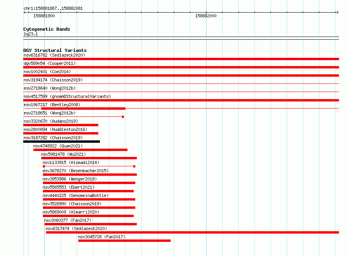Click esv3678270 (Besenbacher2015) variant label
This screenshot has height=256, width=350.
[76, 171]
